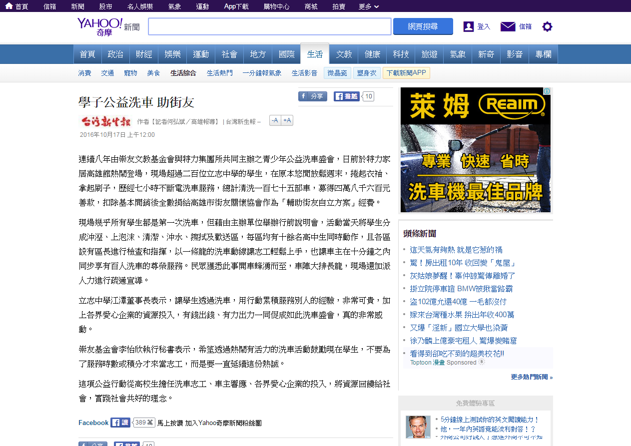Click the 登入 sign-in link
Viewport: 631px width, 446px height.
(x=484, y=26)
